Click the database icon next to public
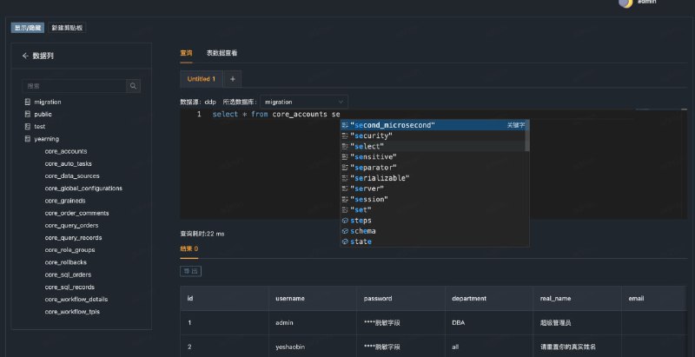The image size is (695, 357). (28, 115)
